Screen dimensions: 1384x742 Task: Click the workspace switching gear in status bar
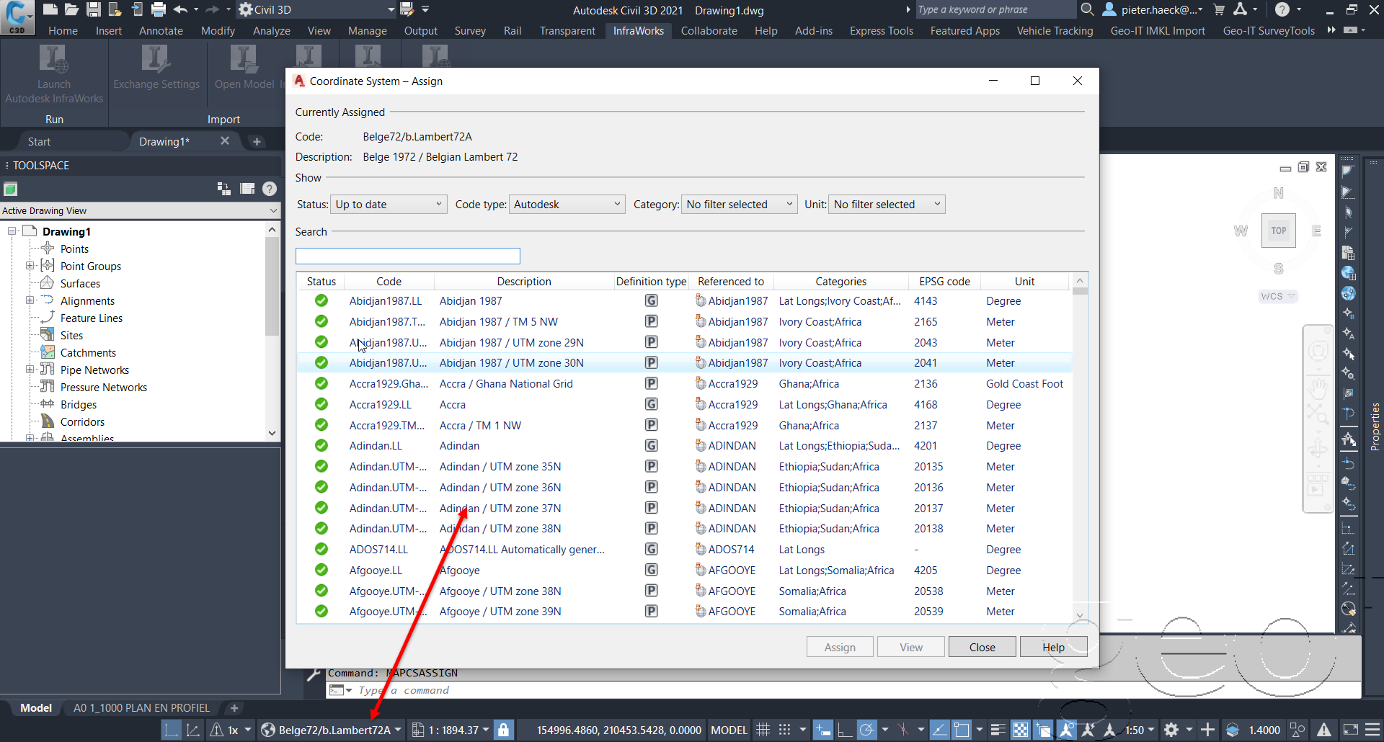coord(1172,730)
